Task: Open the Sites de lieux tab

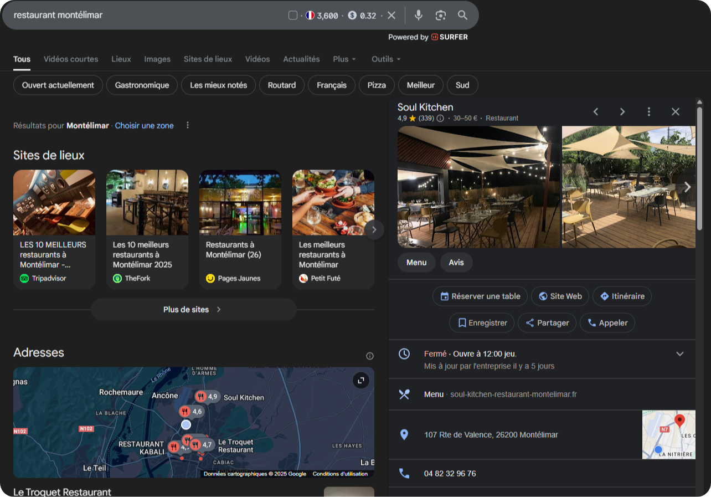Action: (208, 59)
